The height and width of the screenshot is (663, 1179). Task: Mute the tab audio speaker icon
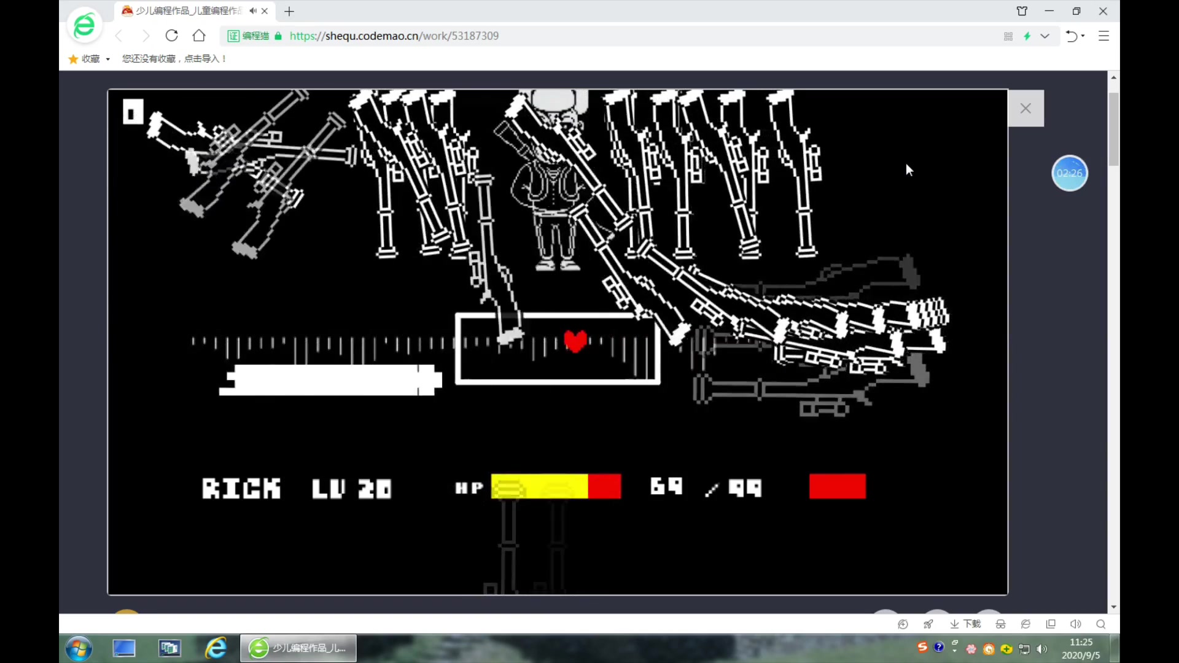253,11
